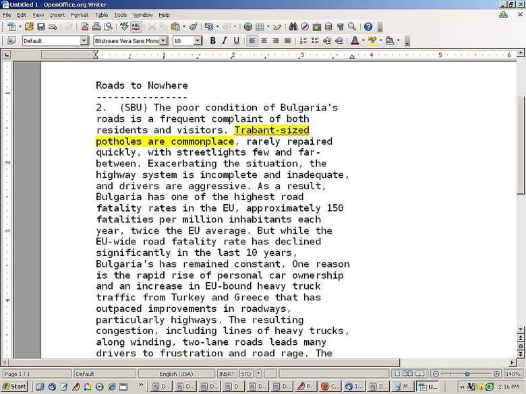Insert a table using the Table icon
This screenshot has width=526, height=394.
point(260,27)
